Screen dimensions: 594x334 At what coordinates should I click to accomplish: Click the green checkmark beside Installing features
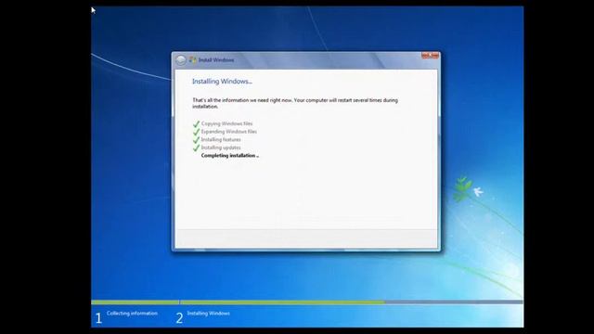(x=196, y=140)
